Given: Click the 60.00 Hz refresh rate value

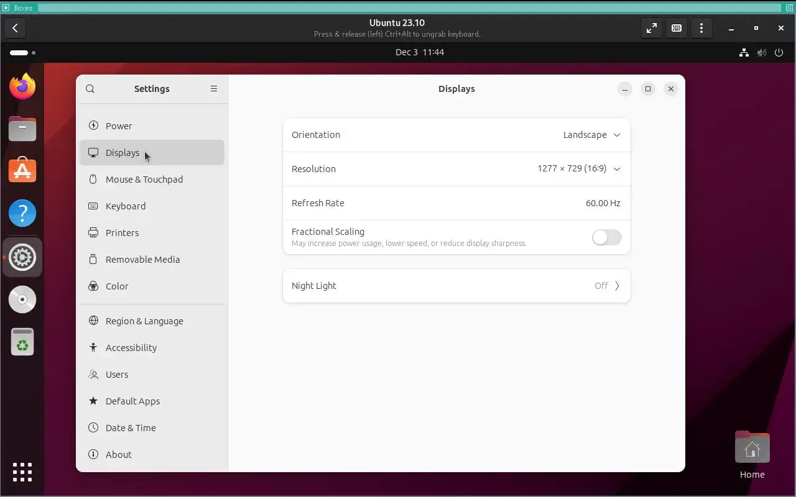Looking at the screenshot, I should click(603, 203).
